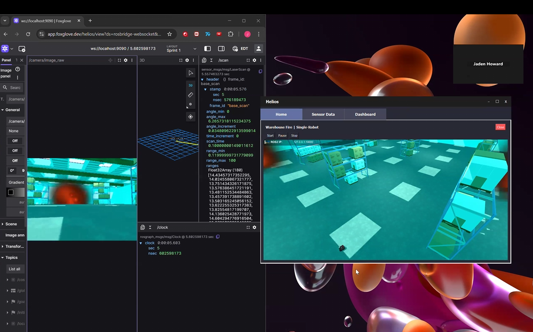
Task: Open the Image panel help icon
Action: (18, 70)
